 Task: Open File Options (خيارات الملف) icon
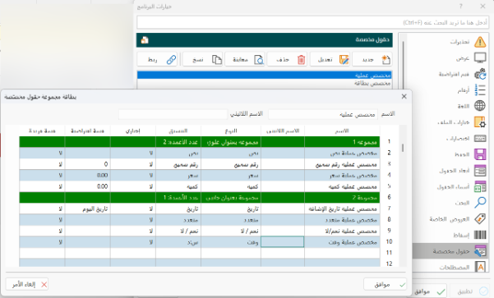pyautogui.click(x=480, y=122)
